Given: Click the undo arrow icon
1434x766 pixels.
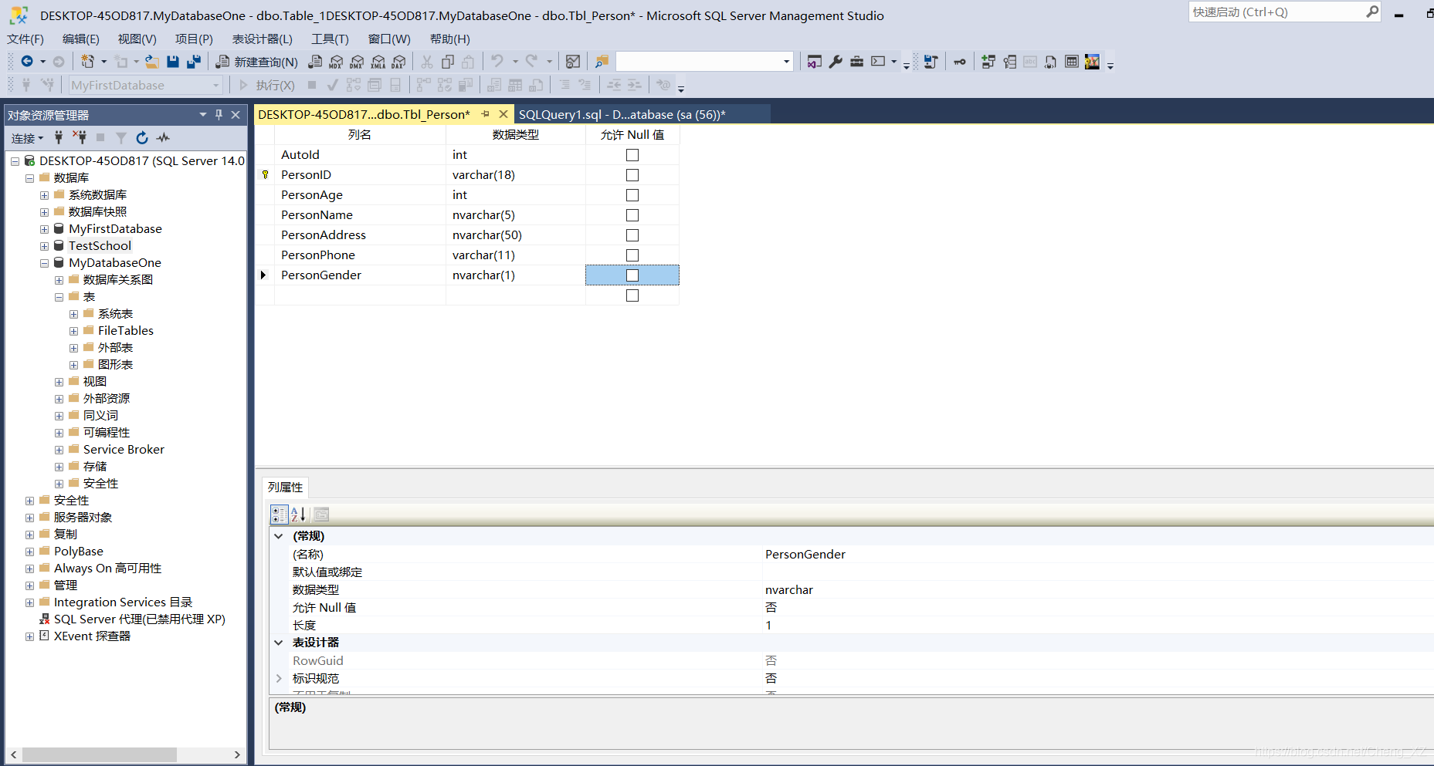Looking at the screenshot, I should pos(497,61).
